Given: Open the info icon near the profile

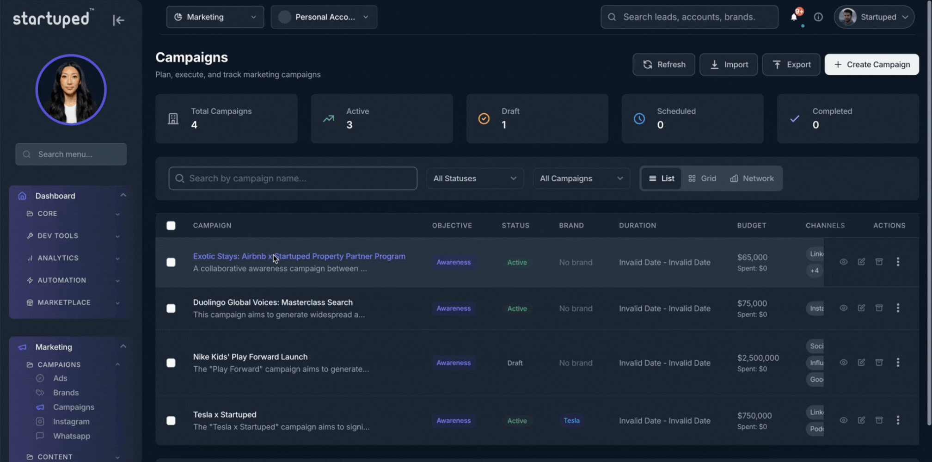Looking at the screenshot, I should (x=818, y=17).
